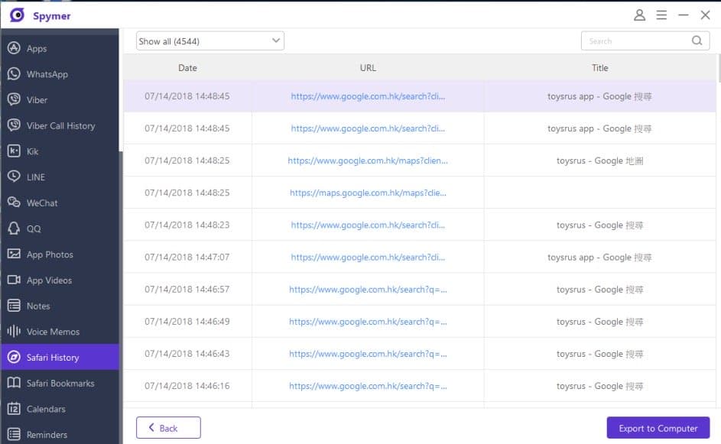
Task: Open the App Photos icon
Action: click(14, 254)
